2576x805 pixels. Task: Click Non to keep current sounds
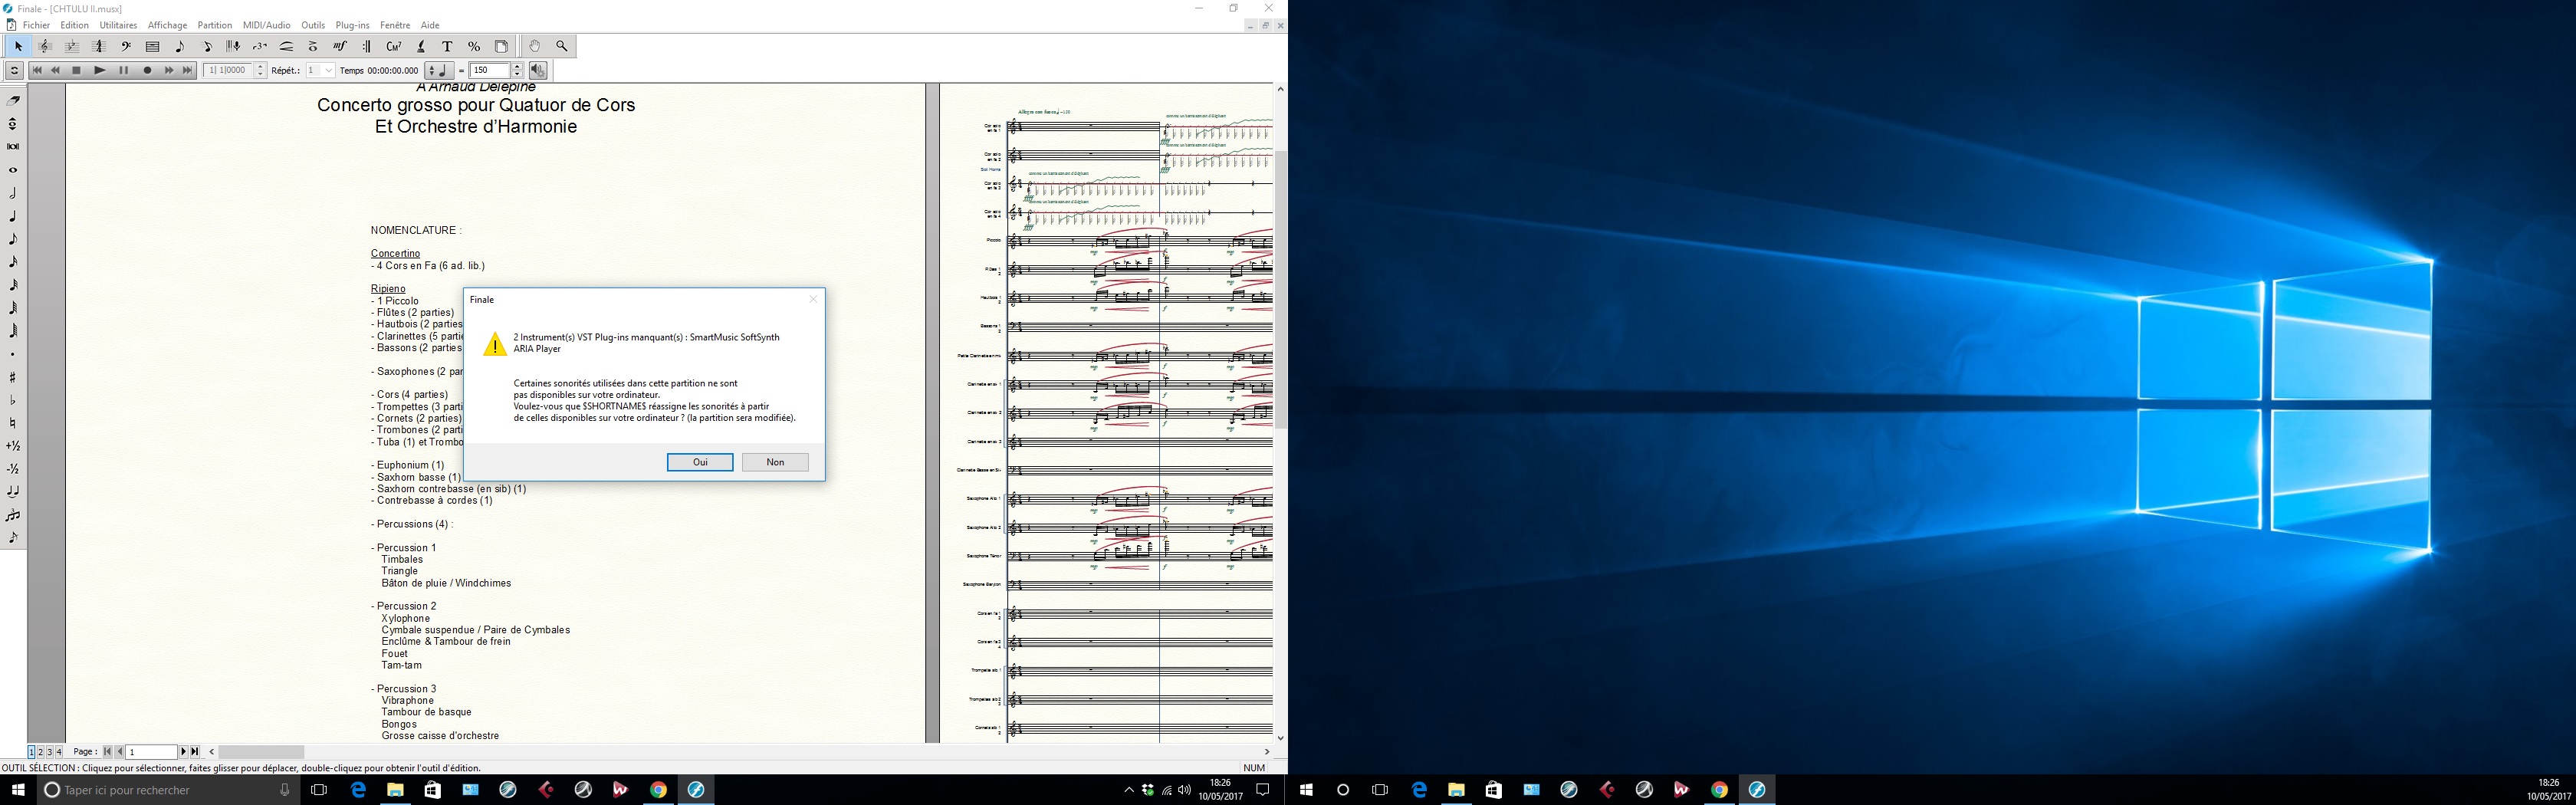click(x=775, y=462)
